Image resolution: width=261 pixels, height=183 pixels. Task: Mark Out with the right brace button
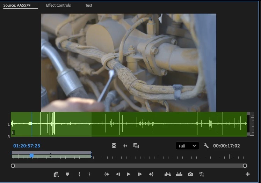click(x=89, y=174)
